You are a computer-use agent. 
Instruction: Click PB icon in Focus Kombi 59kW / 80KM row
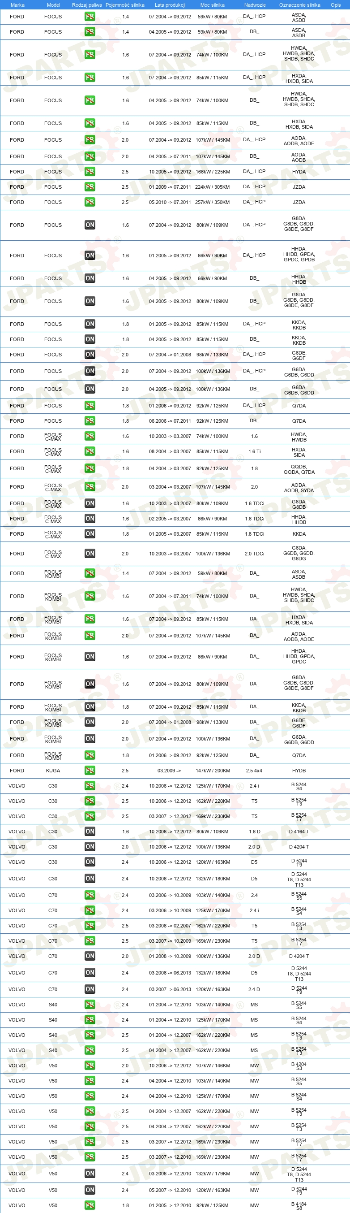pyautogui.click(x=90, y=573)
